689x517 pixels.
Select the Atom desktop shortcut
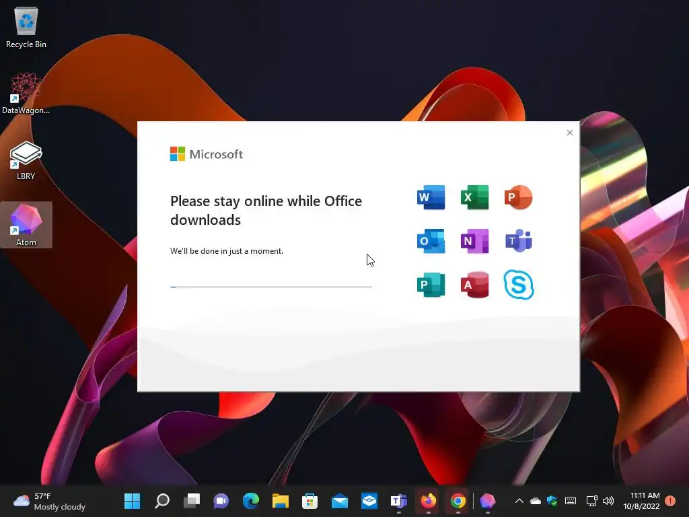(26, 225)
